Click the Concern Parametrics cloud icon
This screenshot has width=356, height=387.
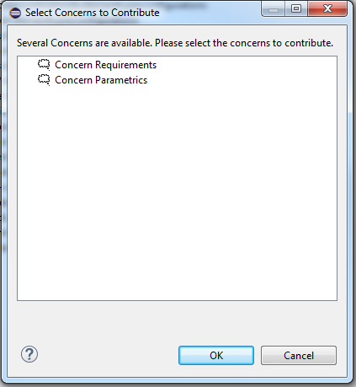(x=44, y=80)
